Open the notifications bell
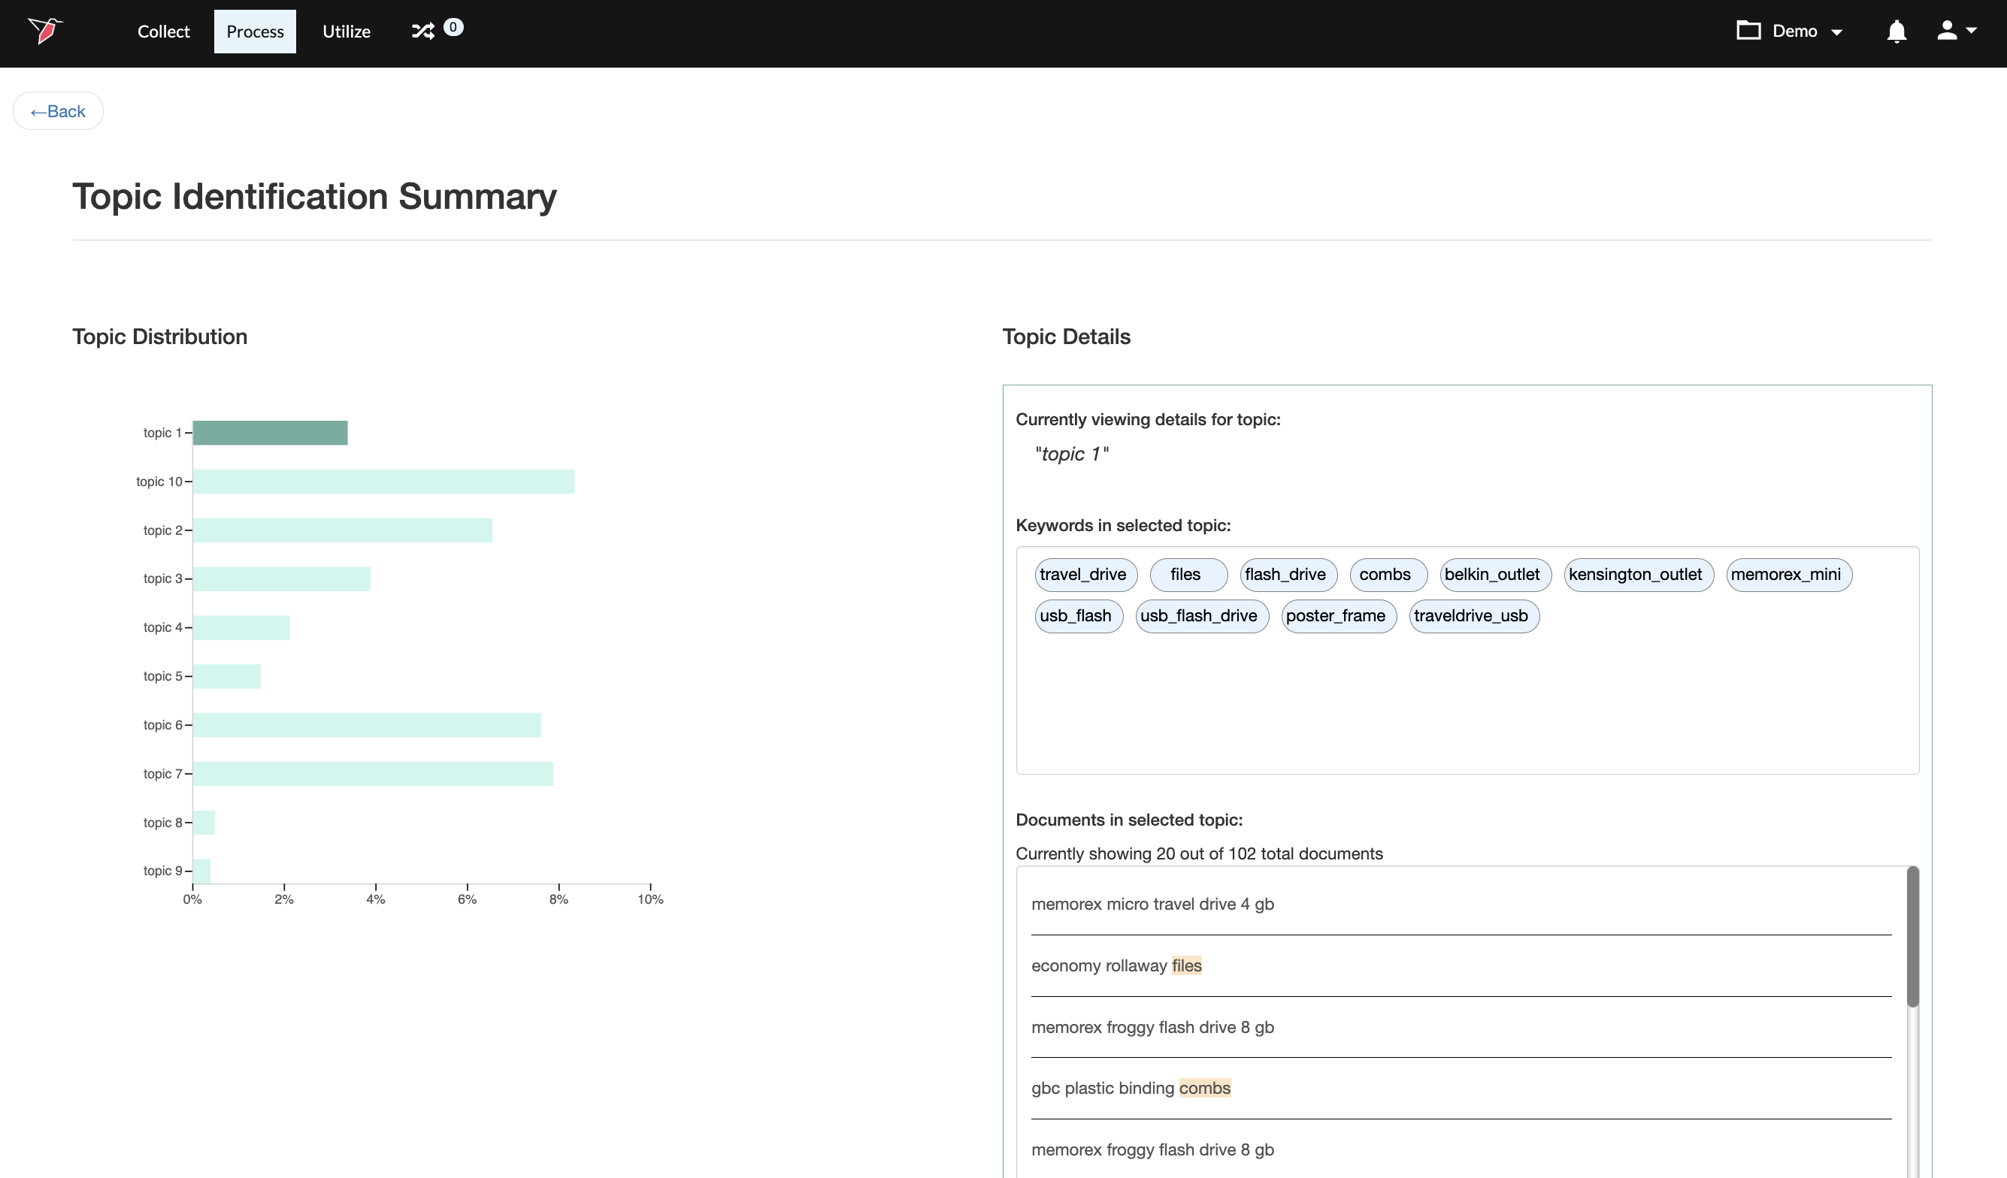The image size is (2007, 1178). (1897, 31)
